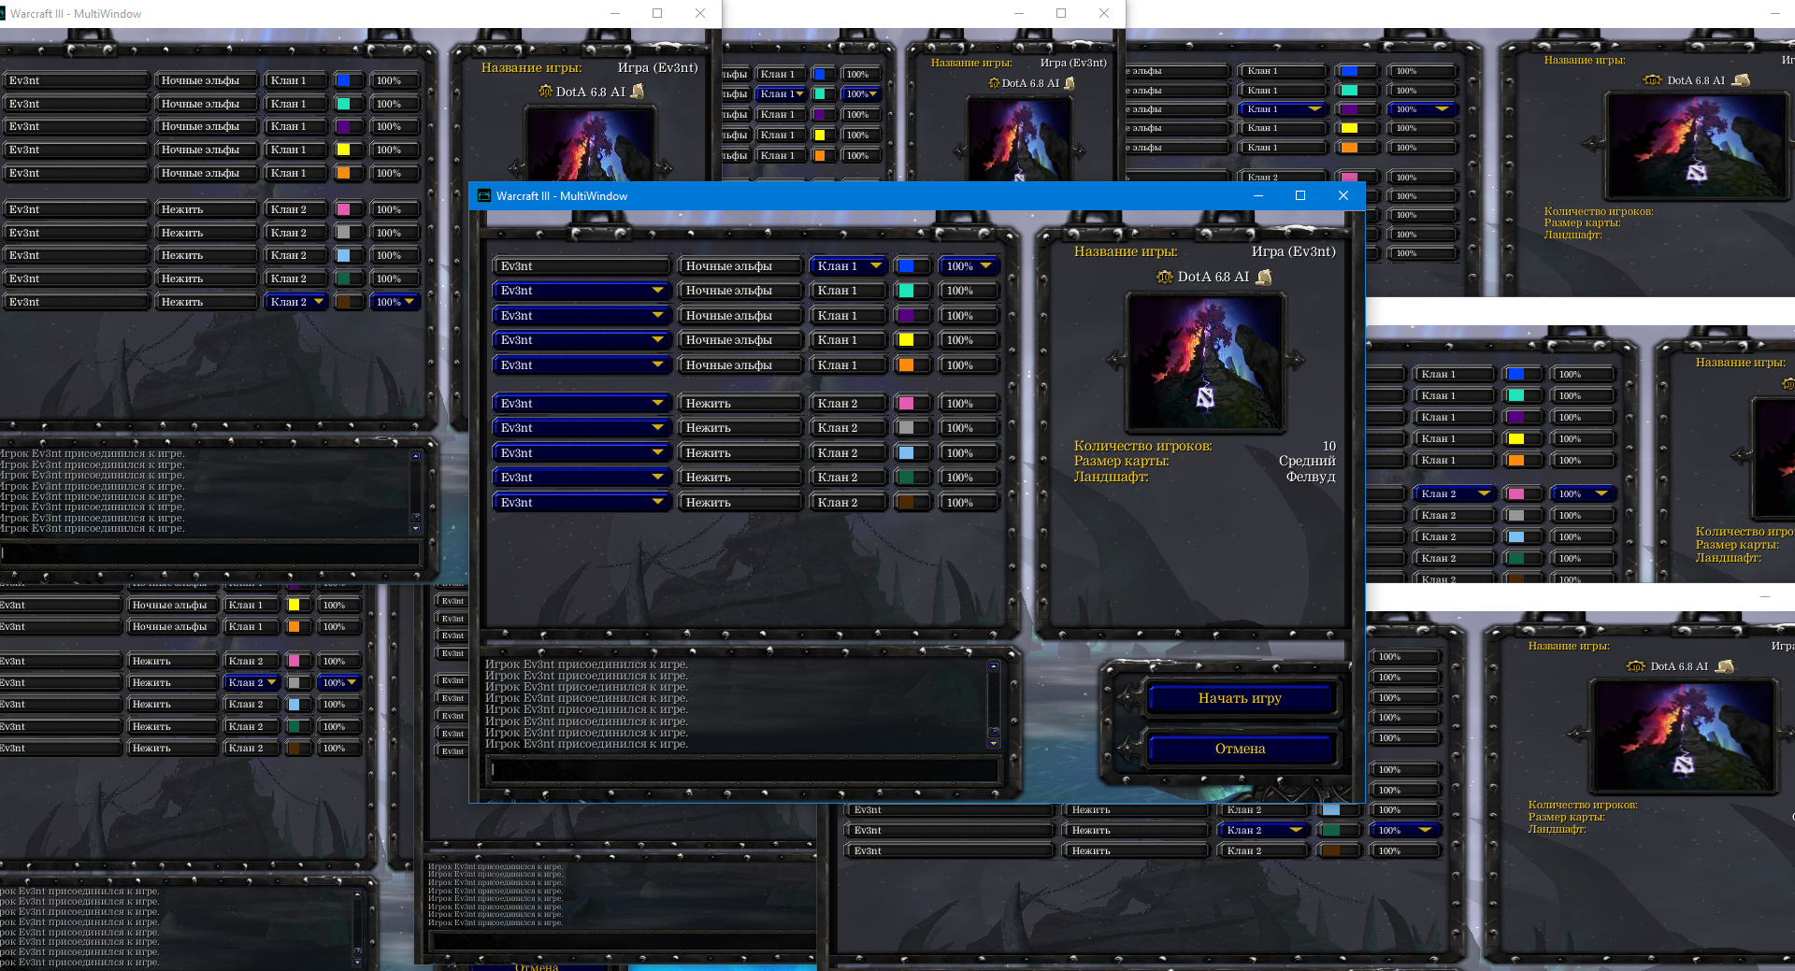The width and height of the screenshot is (1795, 971).
Task: Open the Ev3nt slot dropdown beside the orange color, front window
Action: point(581,365)
